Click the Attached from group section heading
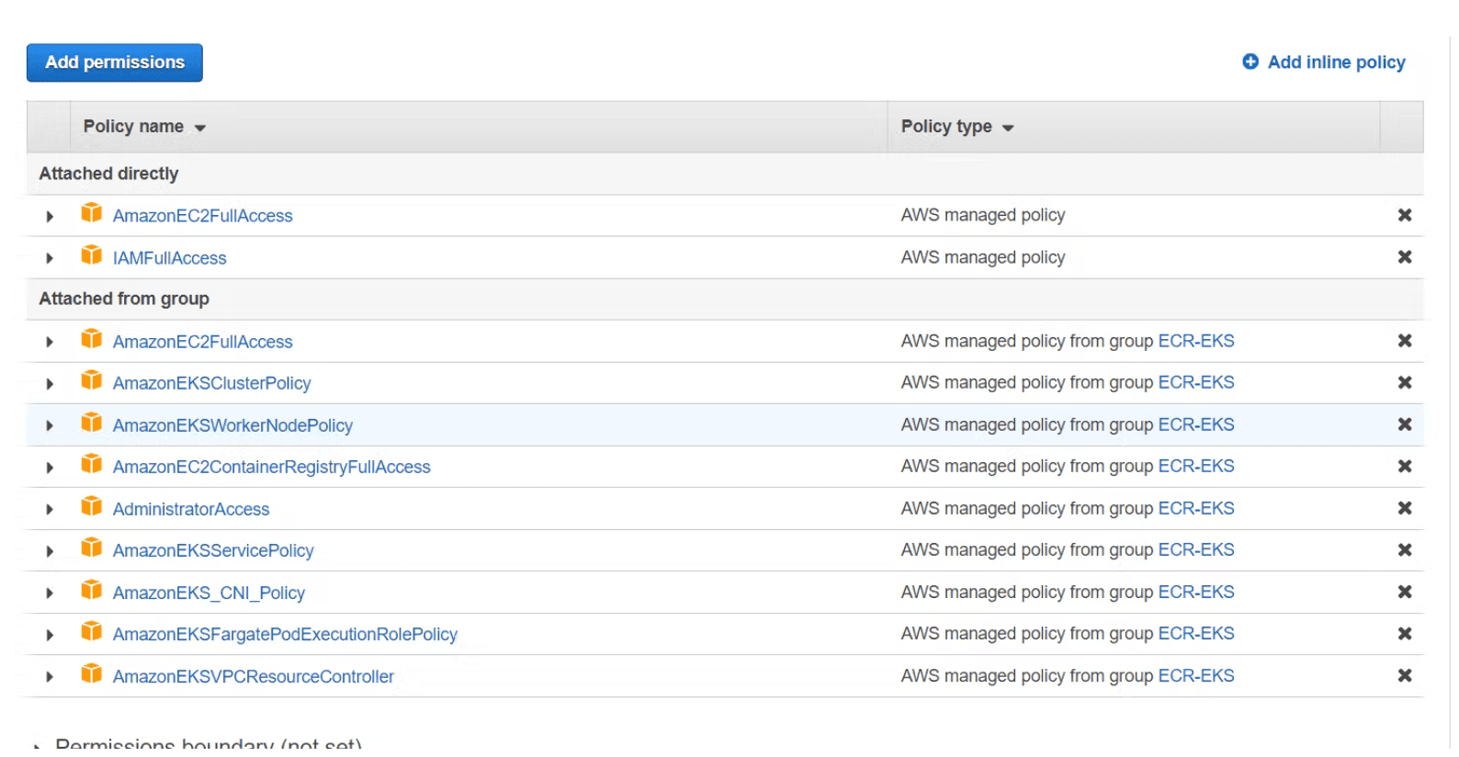1459x757 pixels. pyautogui.click(x=124, y=299)
